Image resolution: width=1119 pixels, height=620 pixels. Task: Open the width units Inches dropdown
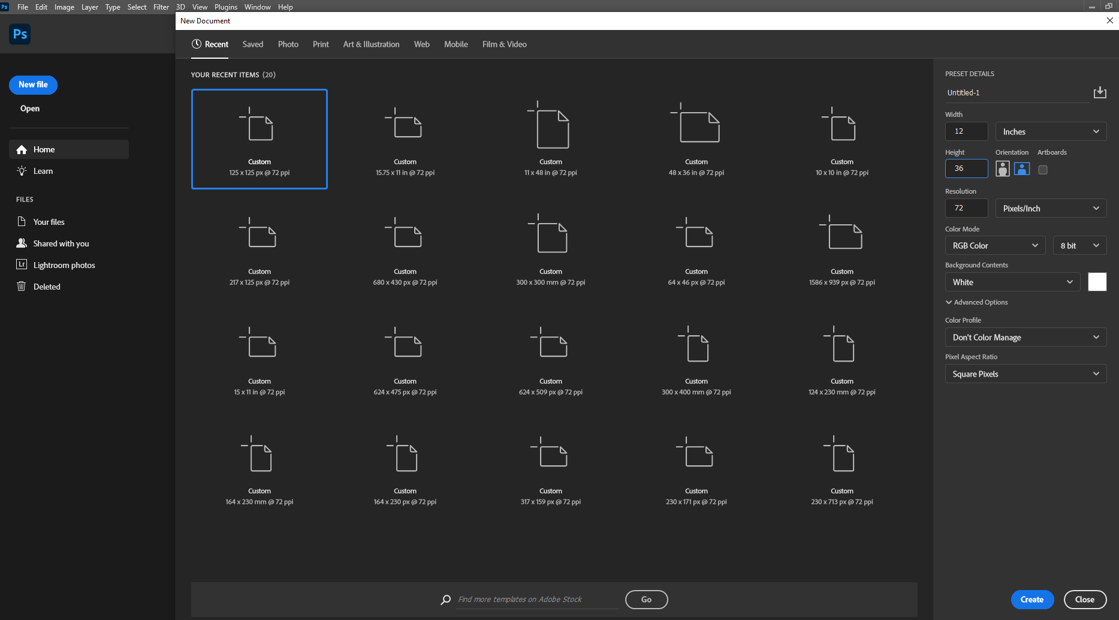click(x=1051, y=131)
